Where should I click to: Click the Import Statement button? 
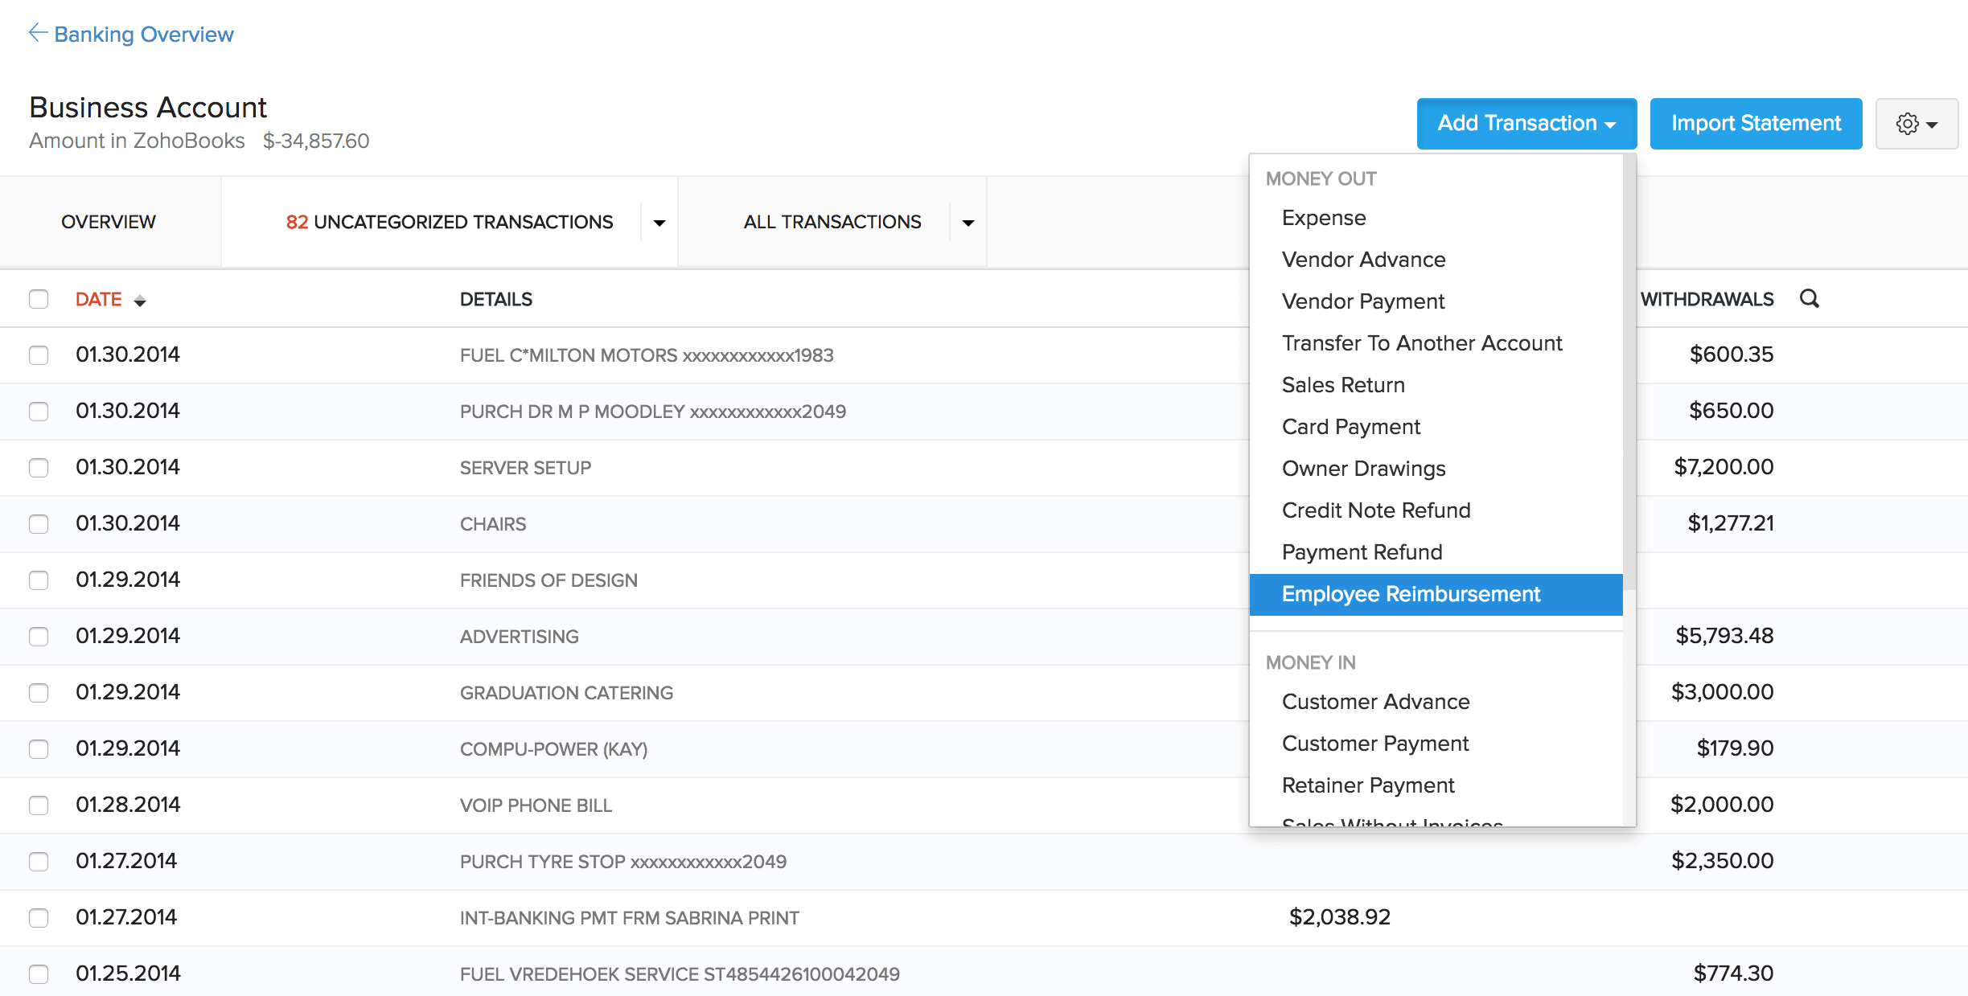[1756, 123]
